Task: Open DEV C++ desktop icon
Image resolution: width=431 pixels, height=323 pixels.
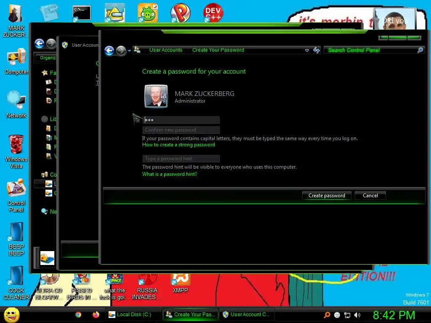Action: pyautogui.click(x=213, y=13)
